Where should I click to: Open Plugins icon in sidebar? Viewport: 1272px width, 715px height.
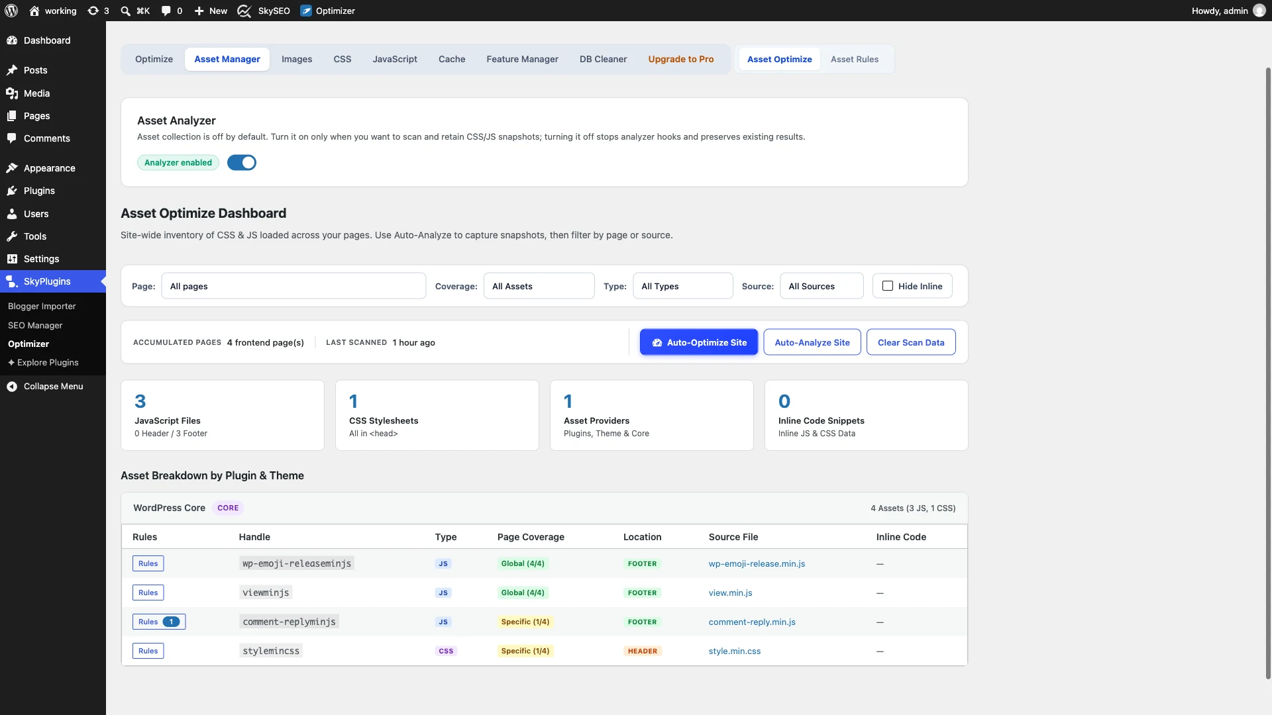[x=12, y=191]
